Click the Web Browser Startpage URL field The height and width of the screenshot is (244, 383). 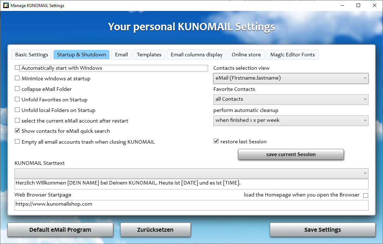tap(191, 205)
